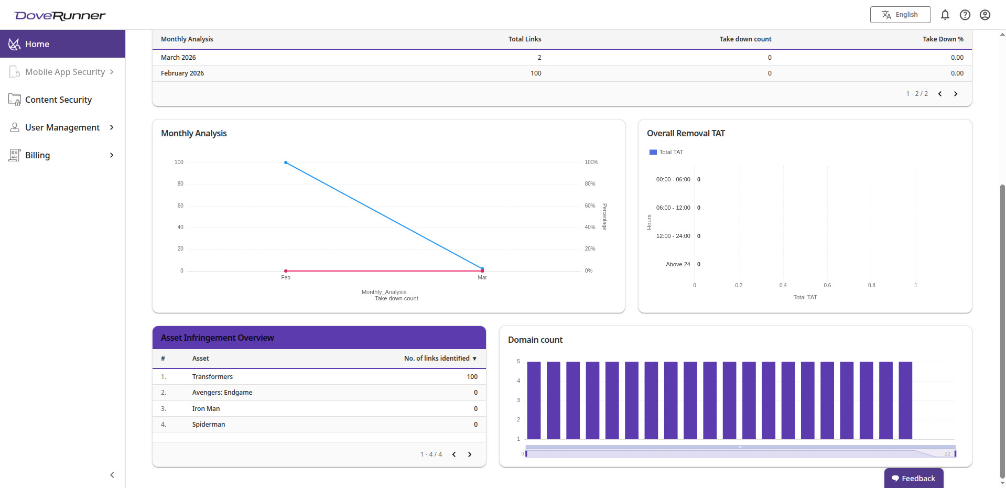This screenshot has width=1006, height=488.
Task: Collapse the sidebar with the bottom chevron
Action: [112, 475]
